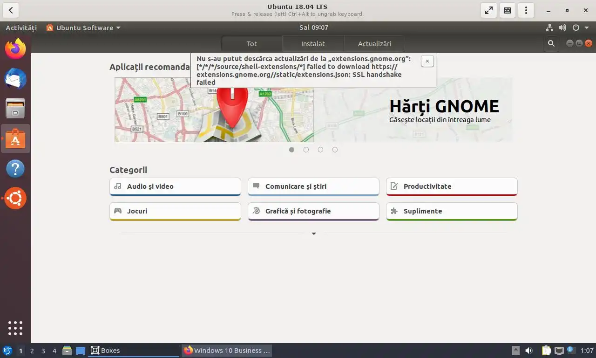
Task: Click the Comunicare și știri chat icon
Action: 256,186
